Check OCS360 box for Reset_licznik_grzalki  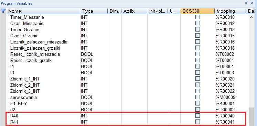198,60
